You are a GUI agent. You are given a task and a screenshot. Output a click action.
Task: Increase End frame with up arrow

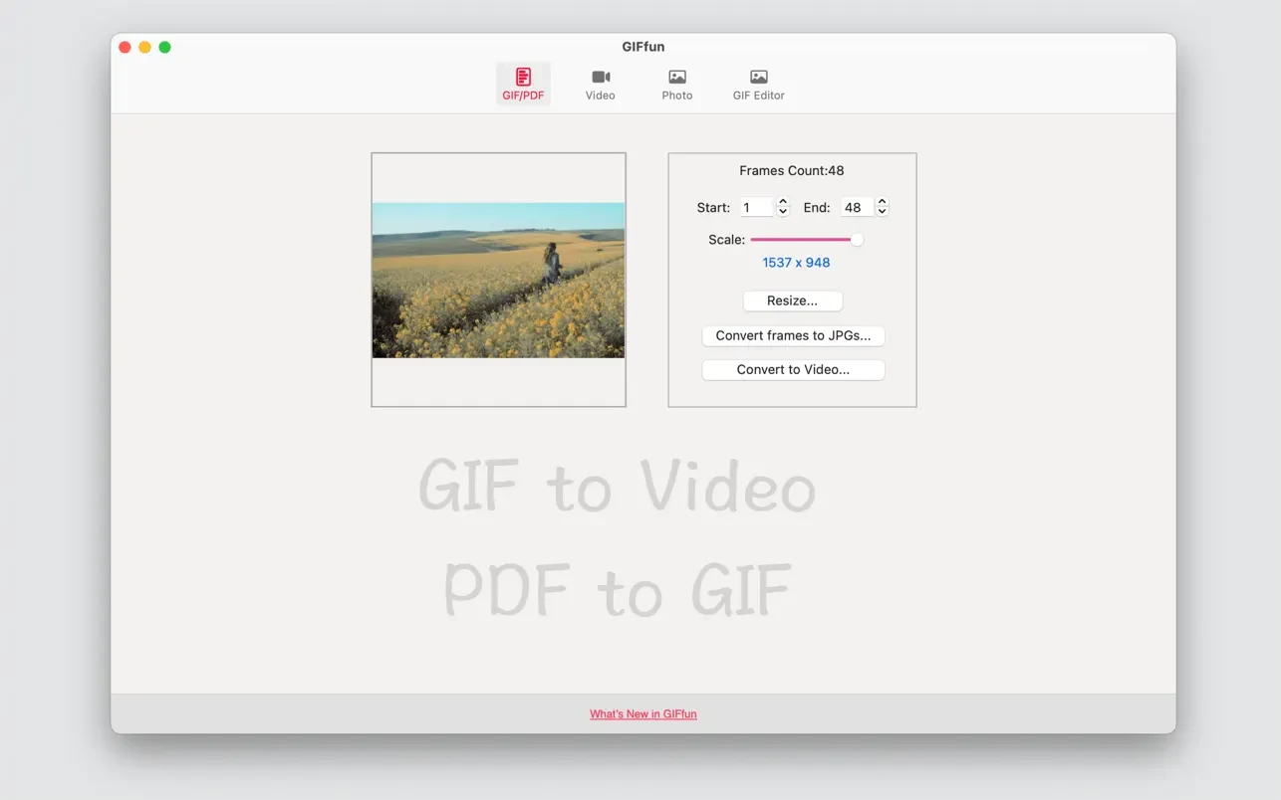[x=883, y=202]
